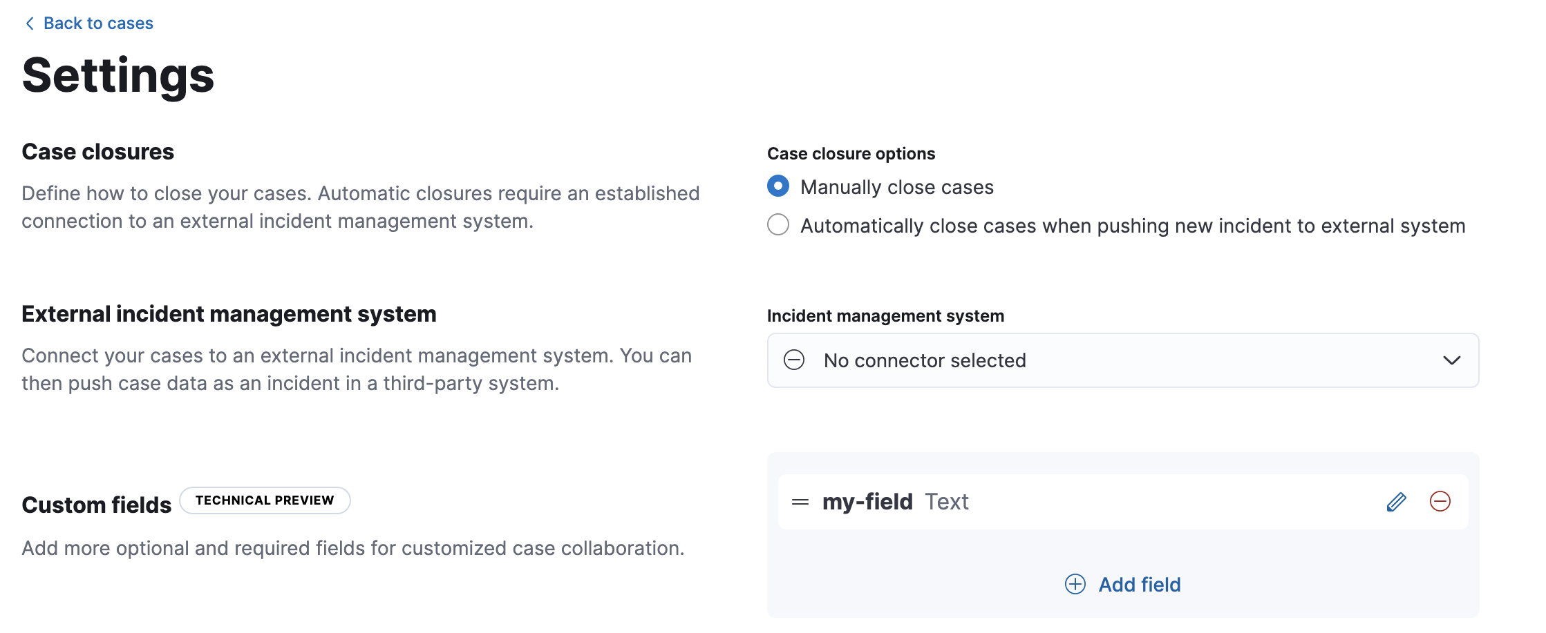Screen dimensions: 1546x633
Task: Click the Case closure options label
Action: (x=851, y=153)
